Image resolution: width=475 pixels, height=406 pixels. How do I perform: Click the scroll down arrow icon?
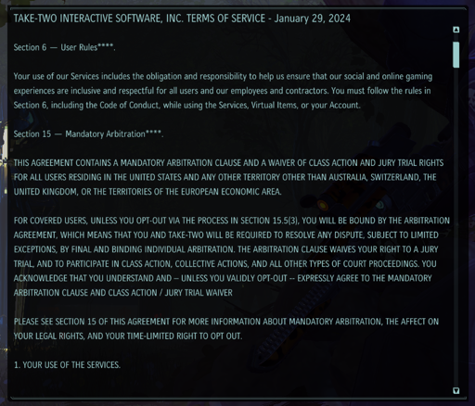pos(456,390)
